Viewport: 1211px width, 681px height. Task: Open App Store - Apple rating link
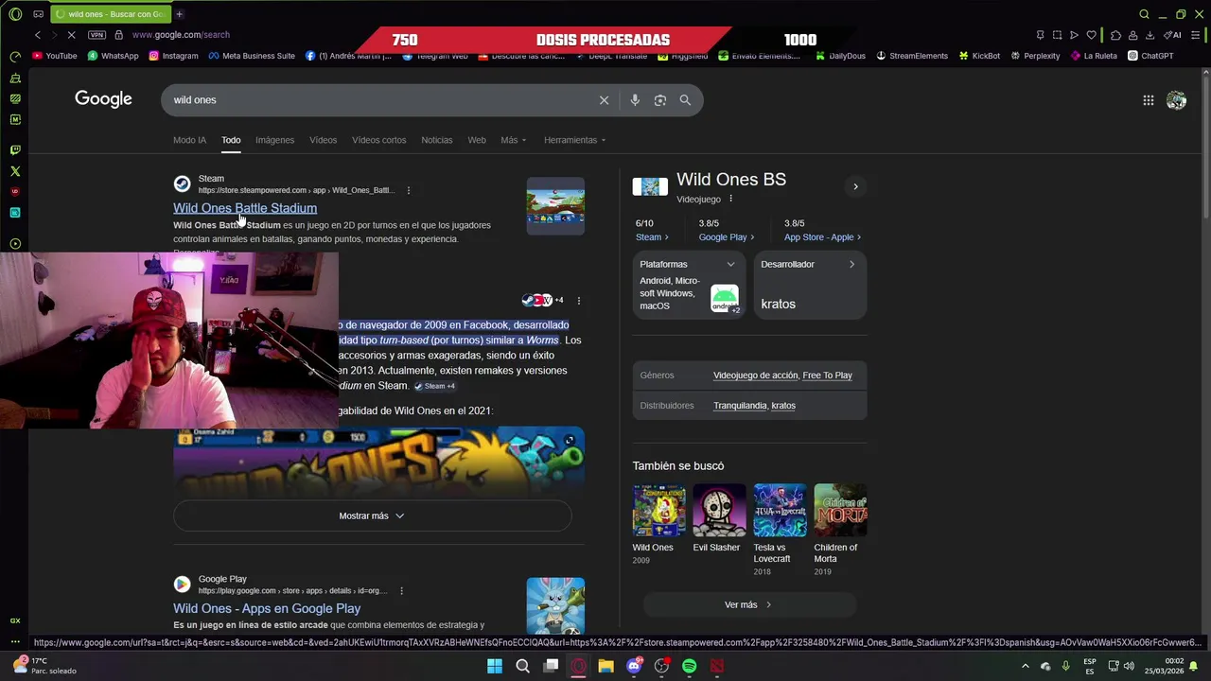822,237
